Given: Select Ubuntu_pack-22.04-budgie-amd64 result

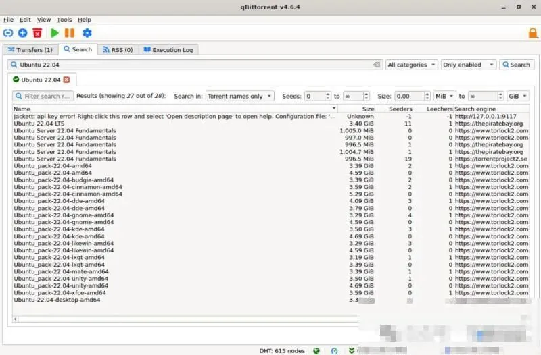Looking at the screenshot, I should [x=271, y=180].
